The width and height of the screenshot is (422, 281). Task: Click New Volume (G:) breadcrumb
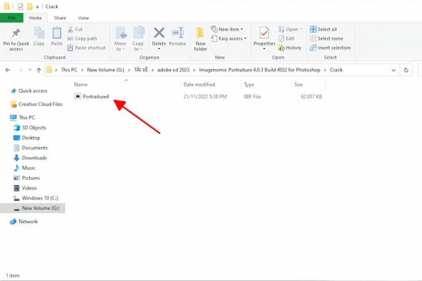105,70
